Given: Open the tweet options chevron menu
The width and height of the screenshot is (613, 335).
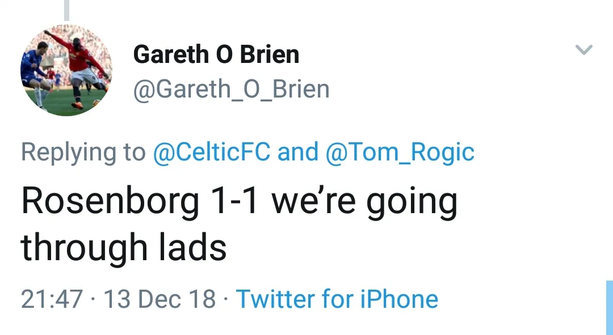Looking at the screenshot, I should click(584, 50).
